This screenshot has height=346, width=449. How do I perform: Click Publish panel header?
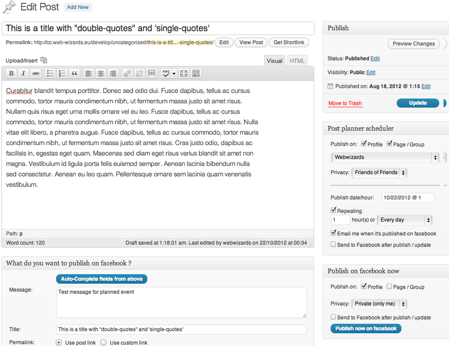click(386, 28)
